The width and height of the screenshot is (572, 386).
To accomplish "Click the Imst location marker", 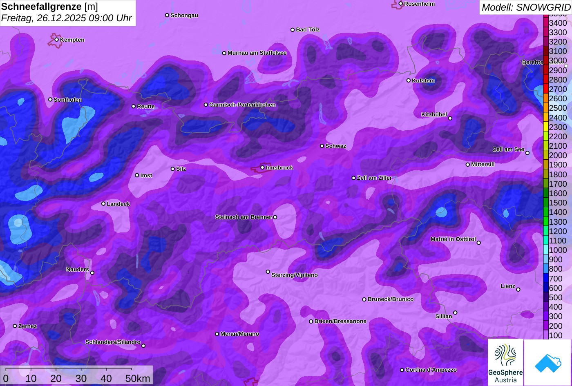I will [x=137, y=175].
